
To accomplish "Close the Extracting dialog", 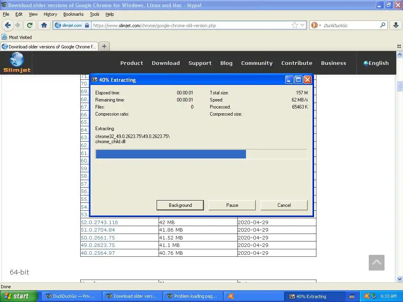I will click(307, 80).
